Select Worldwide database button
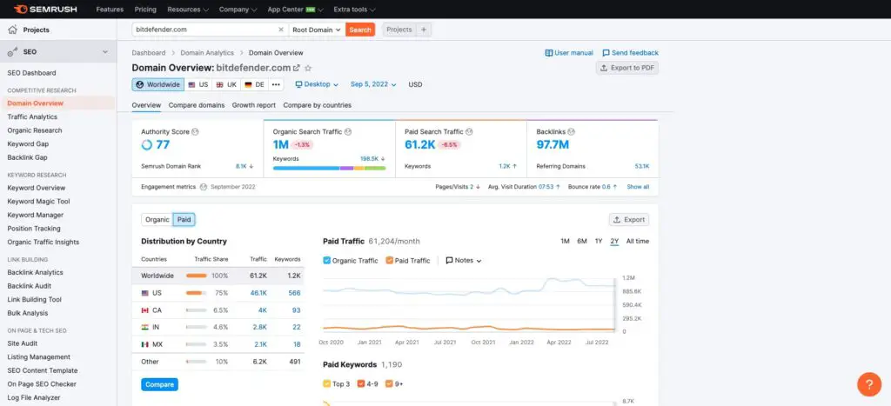The width and height of the screenshot is (891, 406). click(158, 84)
